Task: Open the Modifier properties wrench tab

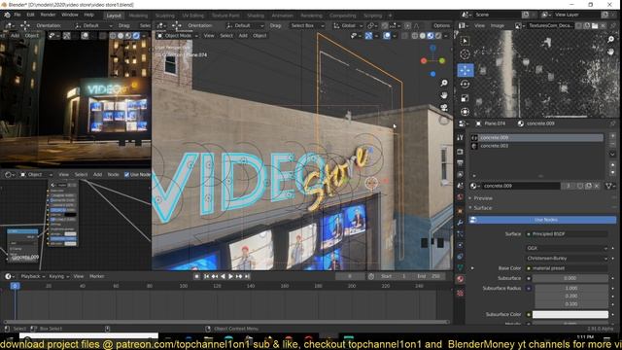Action: click(460, 223)
